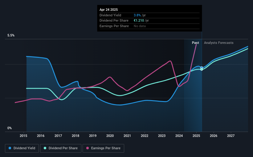Click the 2027 x-axis label
253x157 pixels.
(231, 136)
